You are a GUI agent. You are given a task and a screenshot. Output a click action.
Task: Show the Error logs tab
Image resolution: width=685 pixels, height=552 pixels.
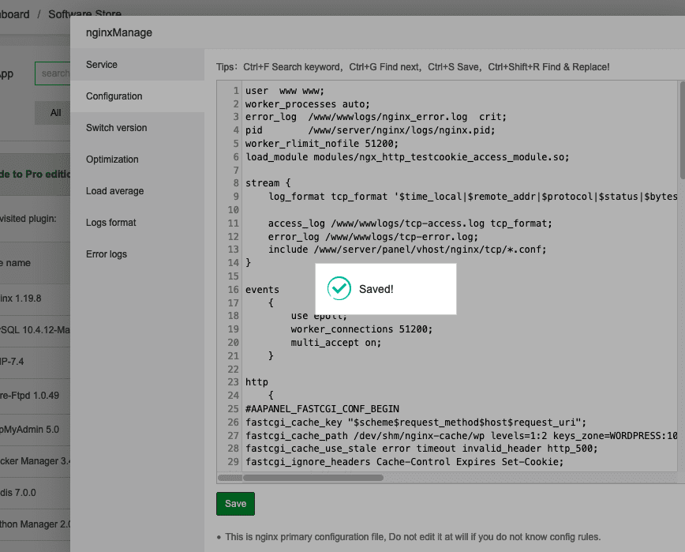(107, 254)
